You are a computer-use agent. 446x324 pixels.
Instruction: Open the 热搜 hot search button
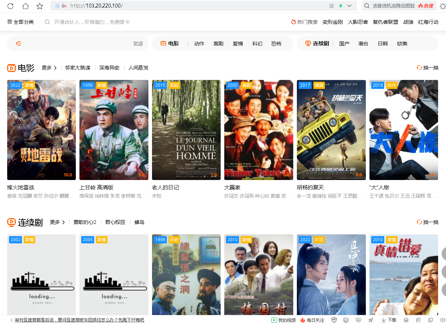coord(426,6)
